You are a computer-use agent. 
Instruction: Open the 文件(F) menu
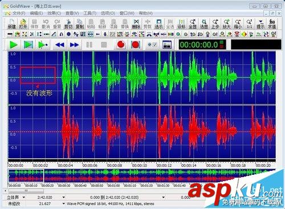19,13
